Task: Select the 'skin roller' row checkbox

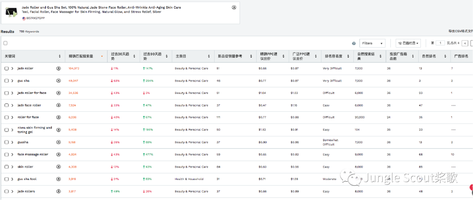Action: [6, 166]
